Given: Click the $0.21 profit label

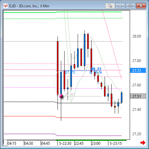Looking at the screenshot, I should [96, 69].
